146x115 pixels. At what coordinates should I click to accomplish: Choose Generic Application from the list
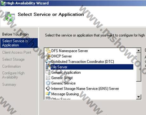pos(66,72)
